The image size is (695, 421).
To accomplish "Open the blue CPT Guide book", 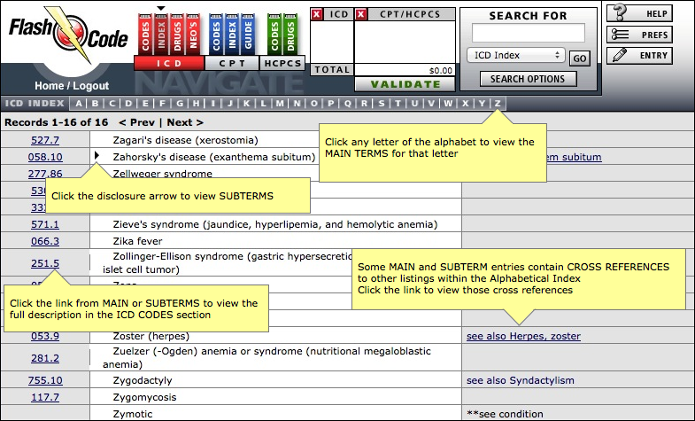I will pos(247,35).
